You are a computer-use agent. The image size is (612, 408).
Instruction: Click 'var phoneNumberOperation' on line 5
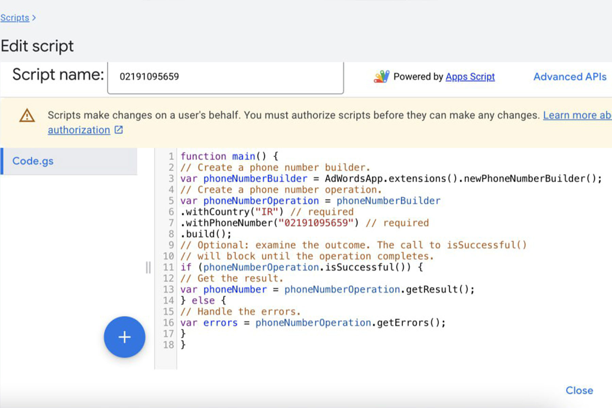250,201
